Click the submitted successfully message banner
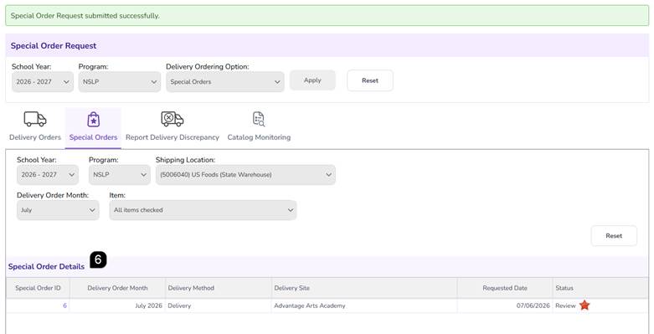 pos(327,16)
